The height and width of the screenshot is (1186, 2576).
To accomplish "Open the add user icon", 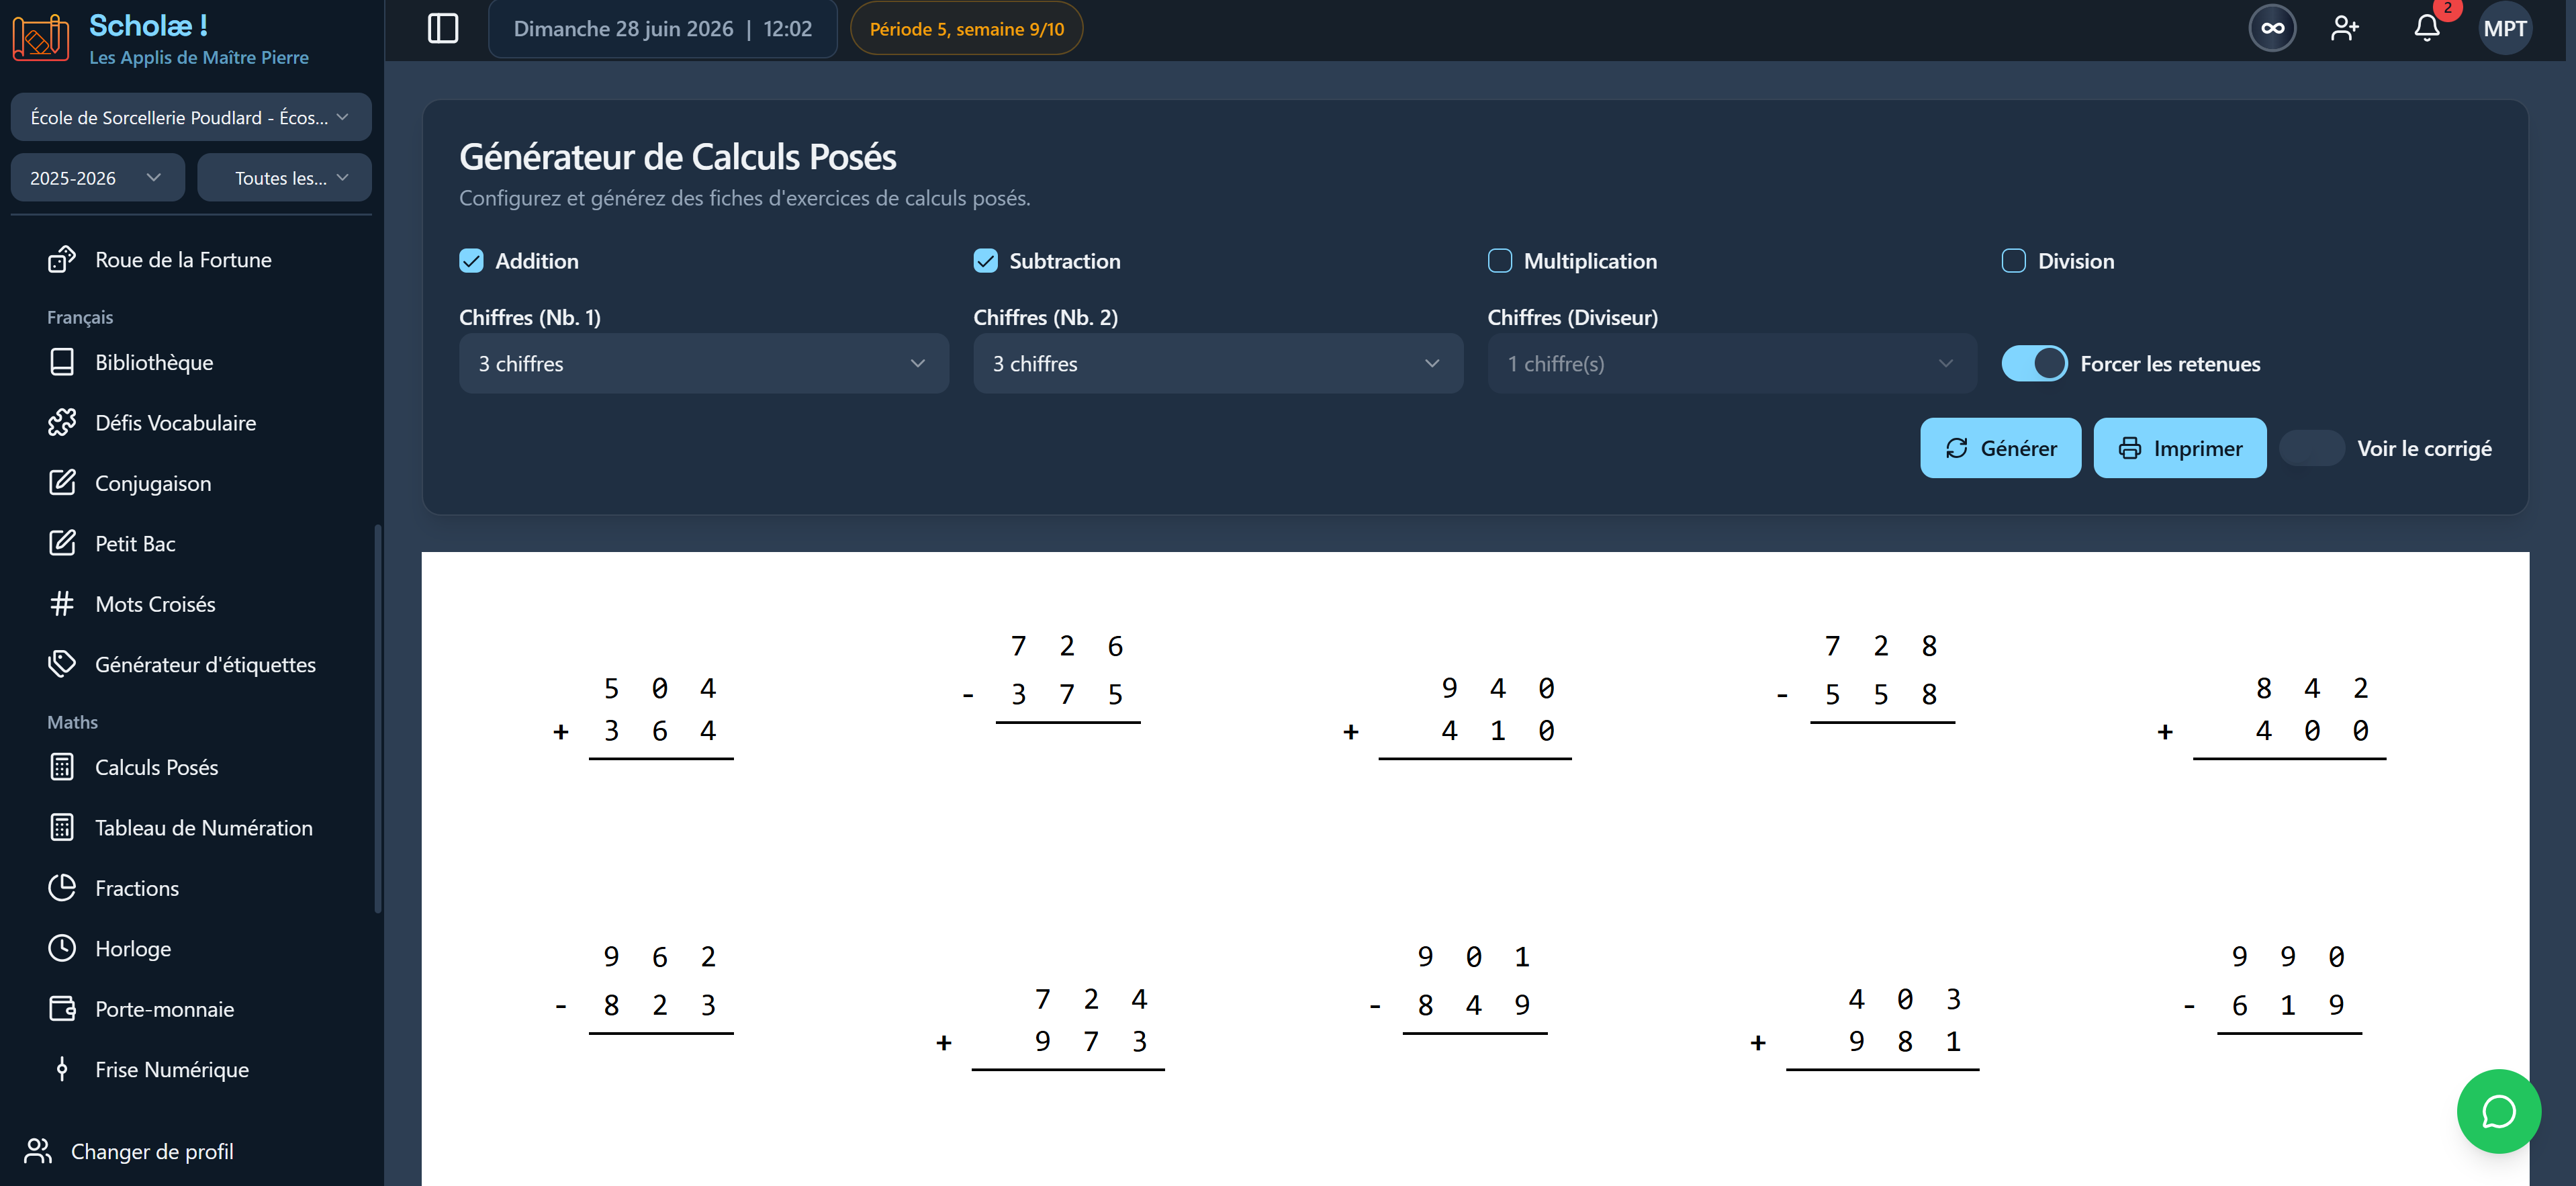I will (x=2344, y=28).
